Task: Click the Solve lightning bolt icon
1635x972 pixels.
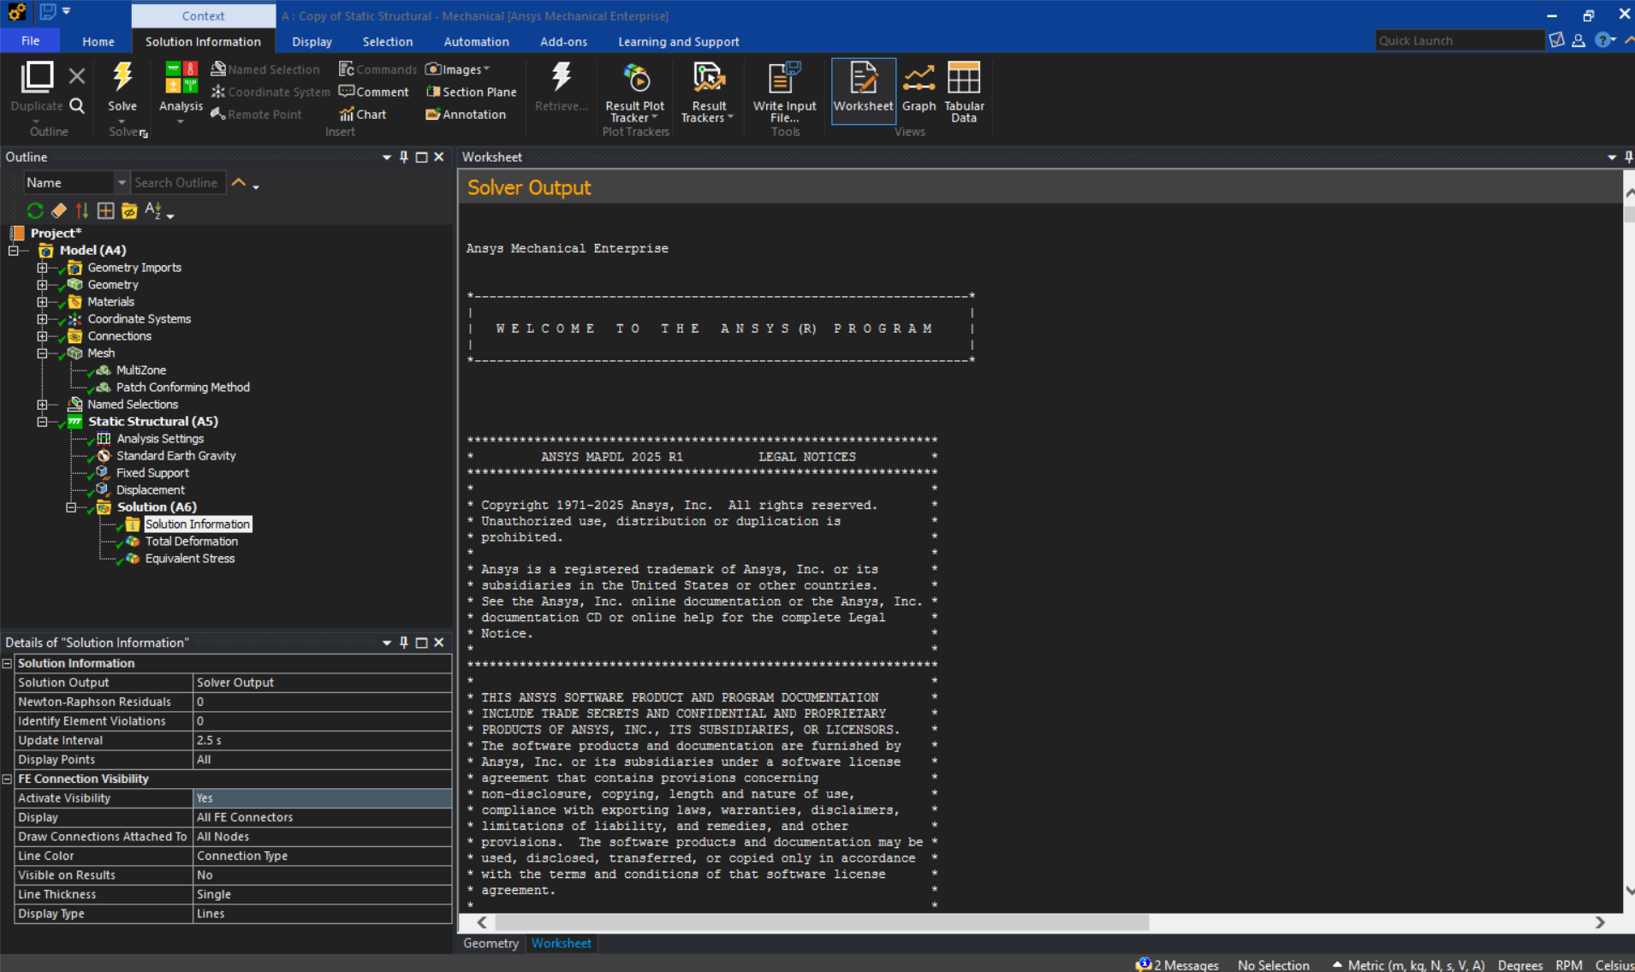Action: pos(122,79)
